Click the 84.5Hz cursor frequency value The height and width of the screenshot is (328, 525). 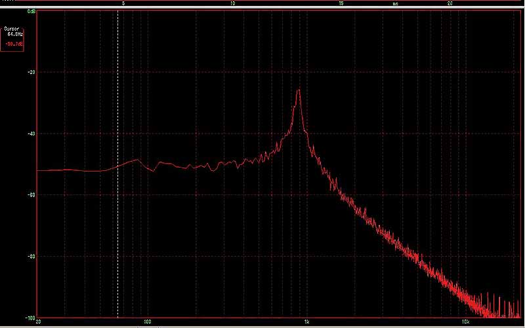[x=15, y=34]
